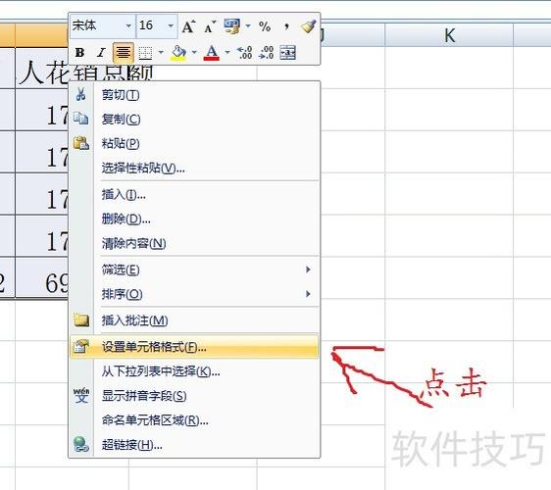Open 超链接(H)... dialog

(x=195, y=445)
